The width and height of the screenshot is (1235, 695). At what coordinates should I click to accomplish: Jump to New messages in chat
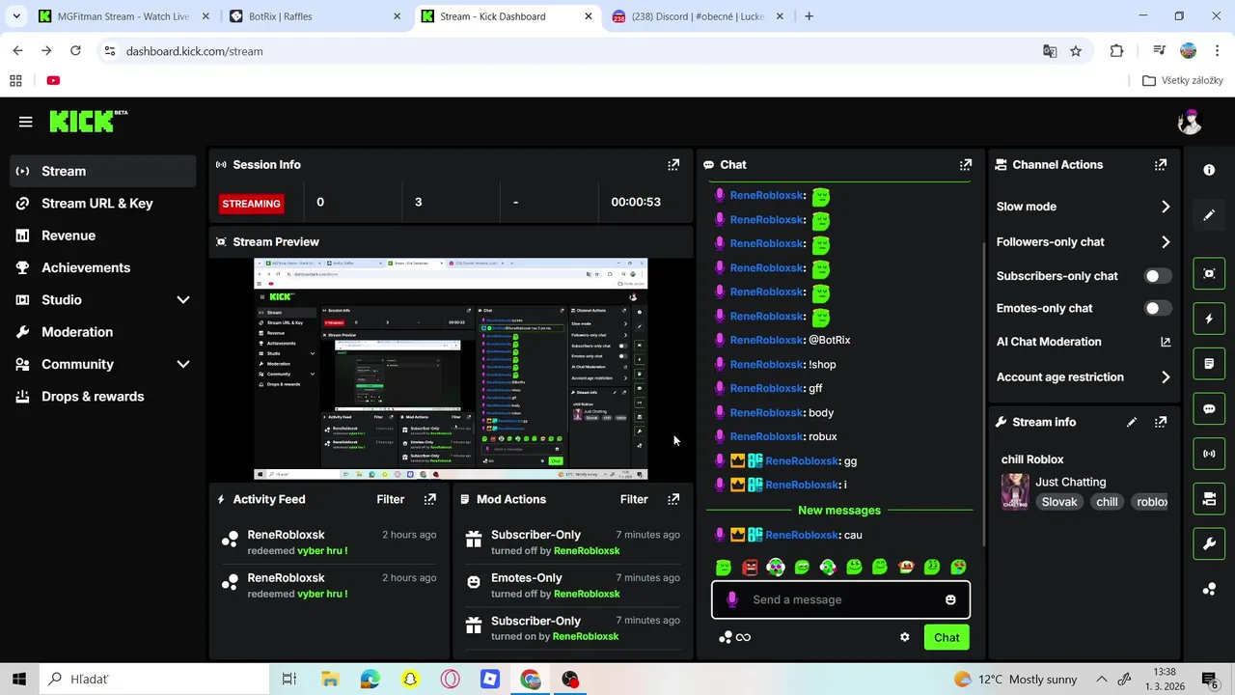839,511
